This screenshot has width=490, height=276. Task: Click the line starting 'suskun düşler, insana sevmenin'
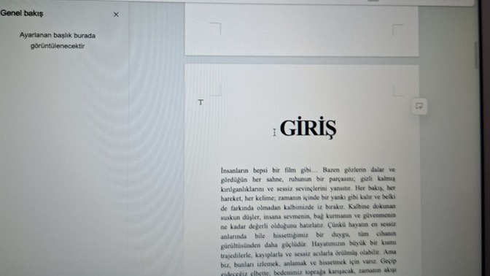click(308, 216)
